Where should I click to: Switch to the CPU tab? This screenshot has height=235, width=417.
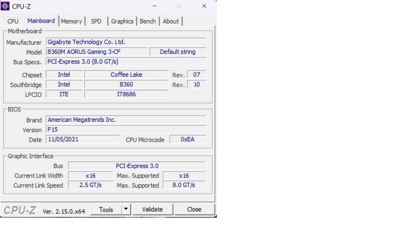coord(13,21)
